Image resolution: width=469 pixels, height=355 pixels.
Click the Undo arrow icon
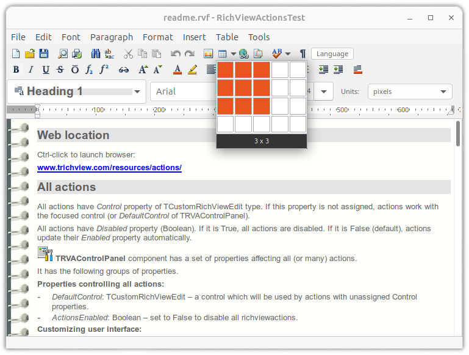(176, 54)
